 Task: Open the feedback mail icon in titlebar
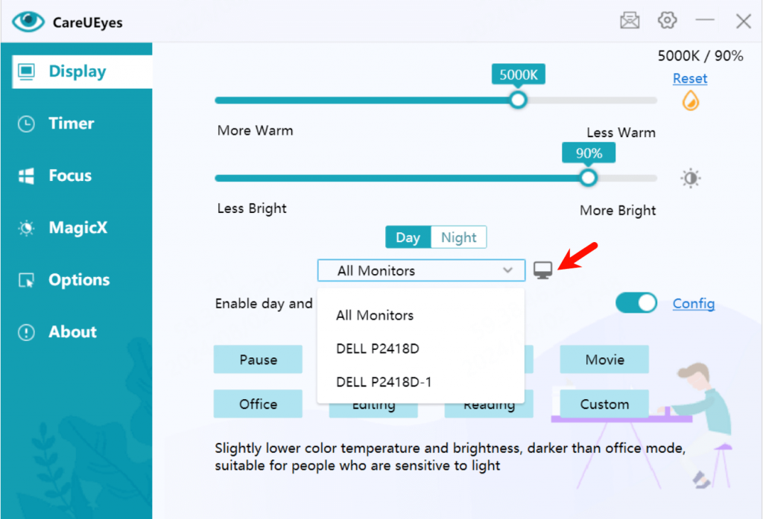(630, 20)
